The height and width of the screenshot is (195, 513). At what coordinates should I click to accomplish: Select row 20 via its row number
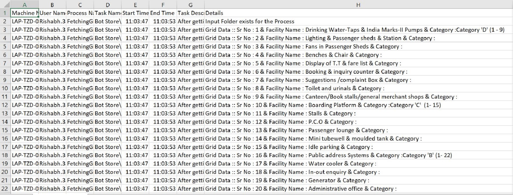(5, 172)
